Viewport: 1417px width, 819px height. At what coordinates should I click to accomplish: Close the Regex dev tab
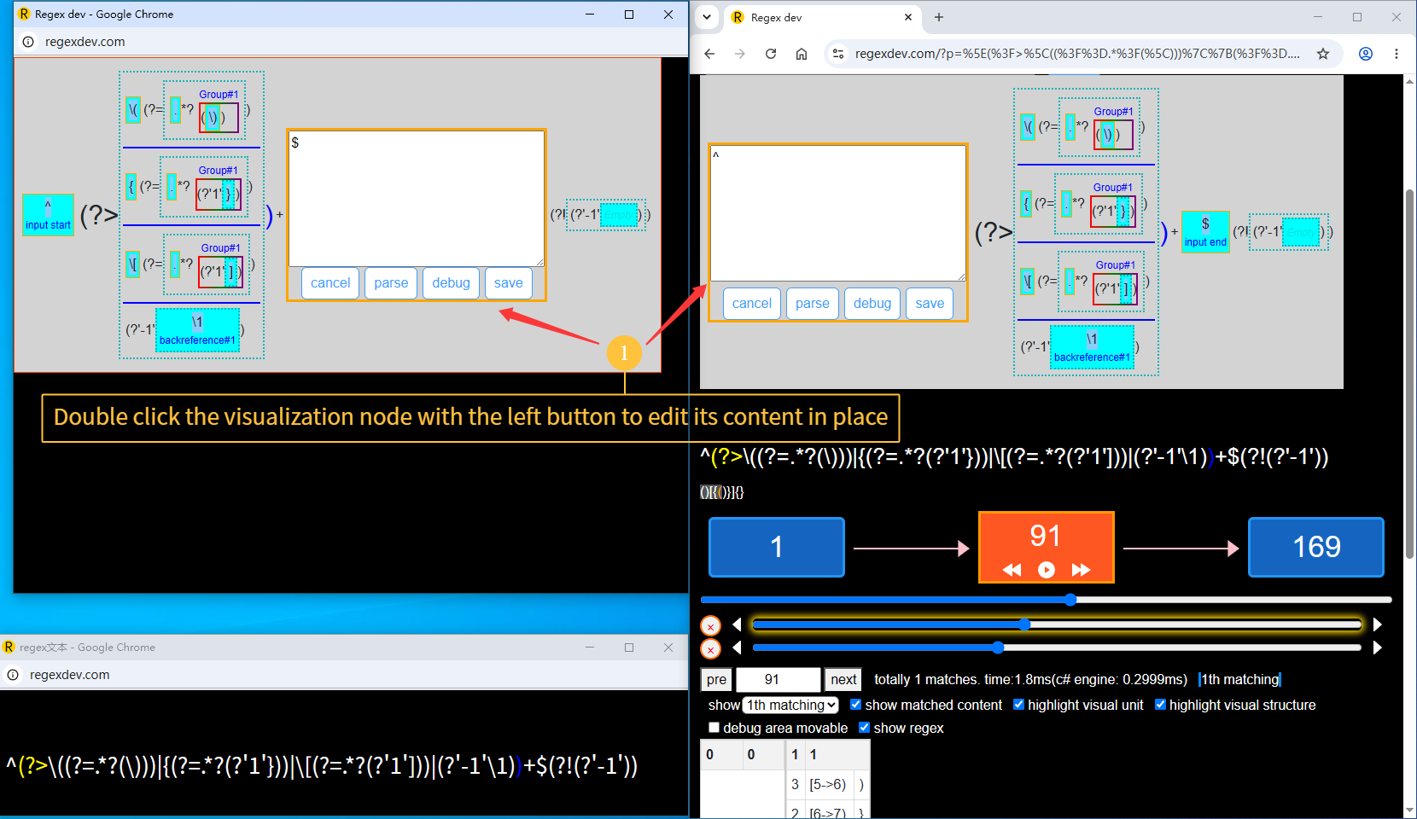(x=908, y=17)
